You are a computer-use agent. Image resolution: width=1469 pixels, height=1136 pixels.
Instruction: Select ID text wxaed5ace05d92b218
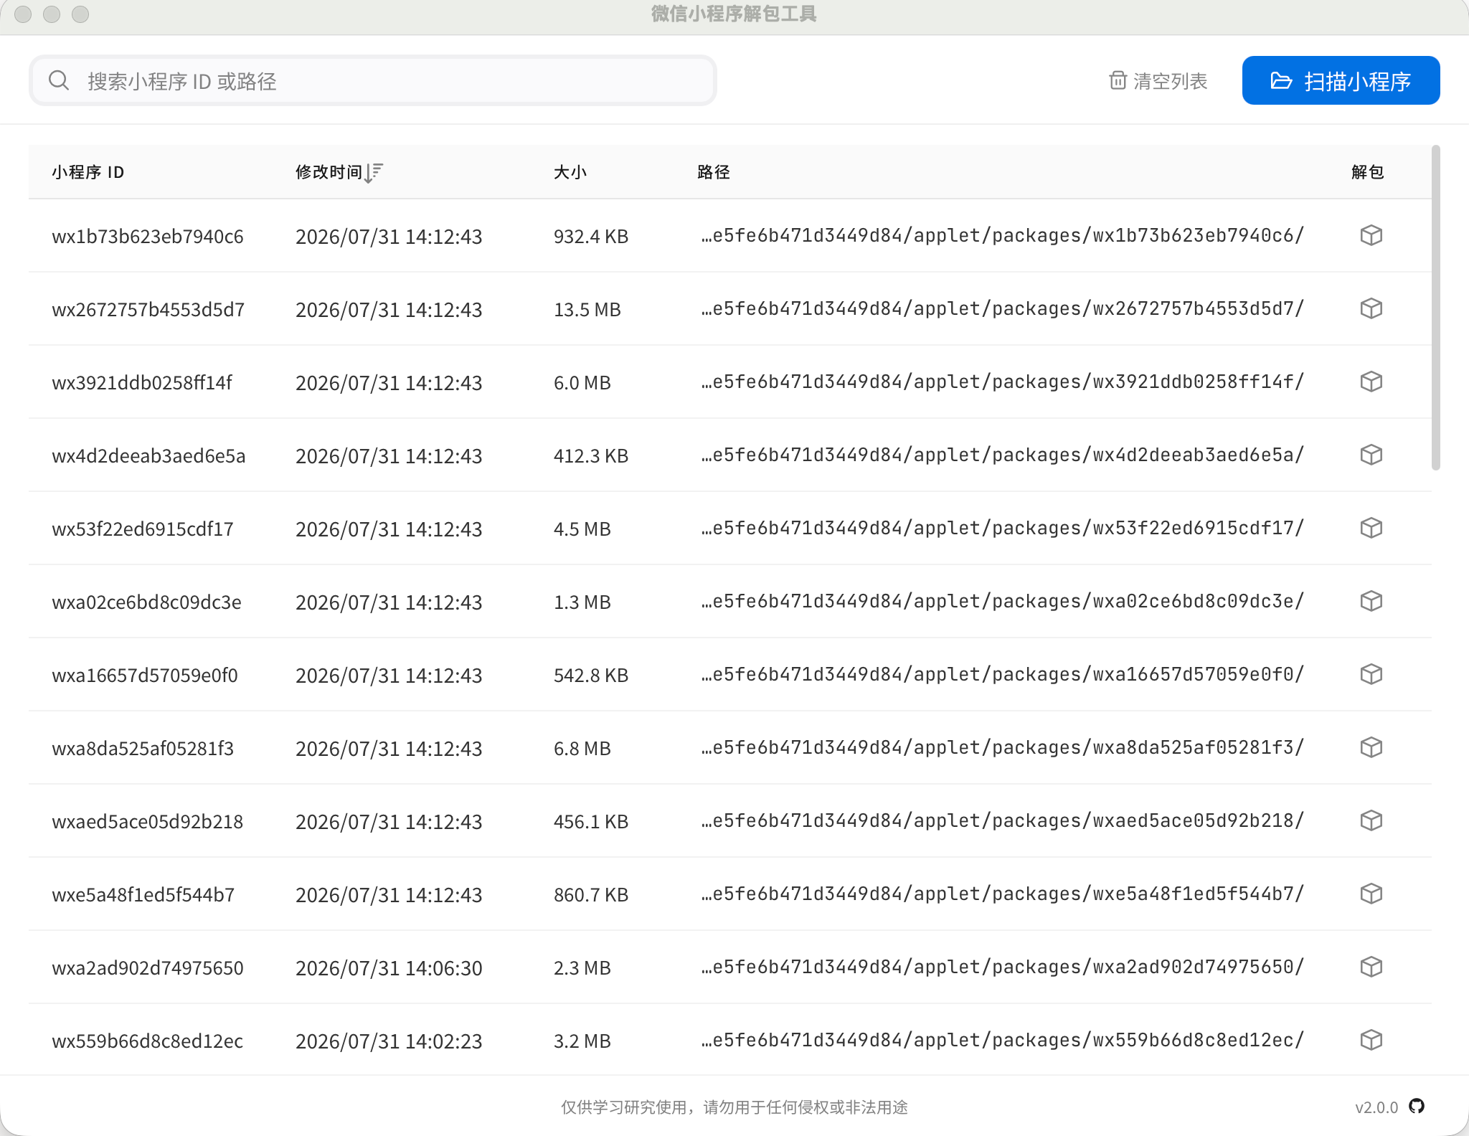tap(148, 822)
